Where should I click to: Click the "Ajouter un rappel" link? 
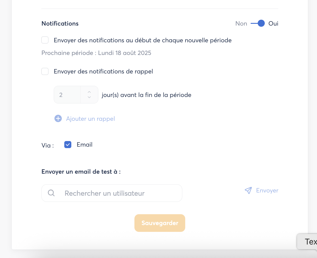[90, 119]
